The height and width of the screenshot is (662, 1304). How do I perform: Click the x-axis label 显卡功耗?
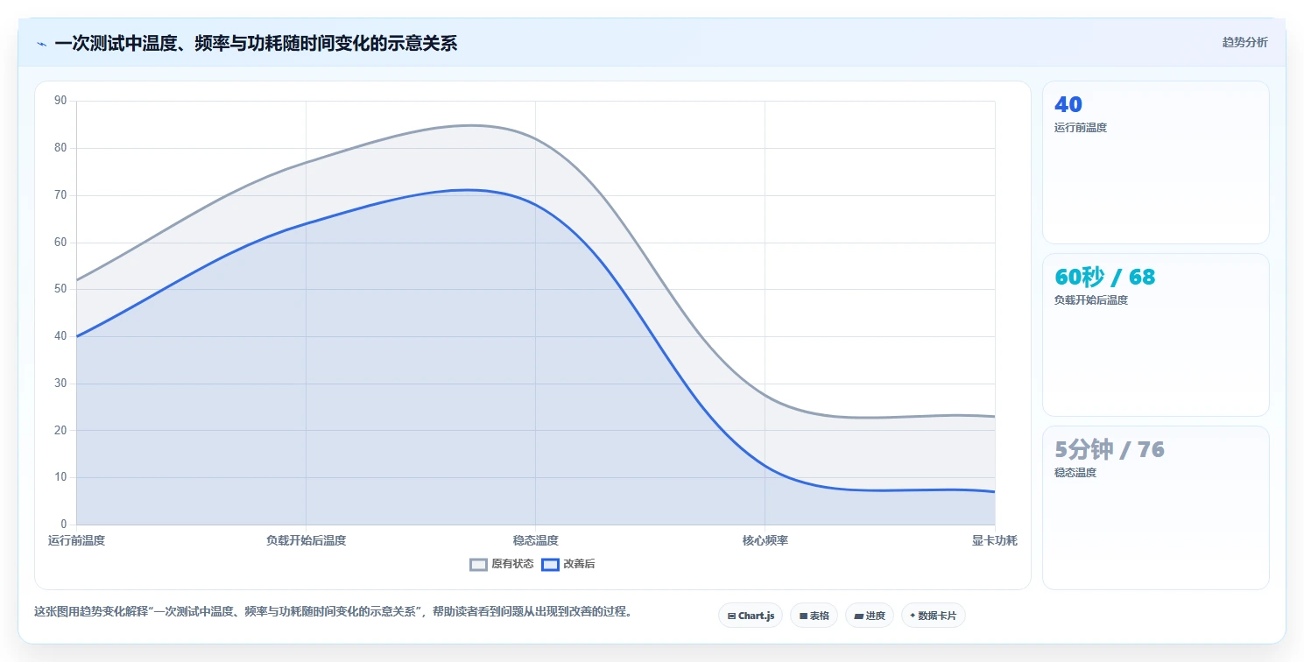[x=994, y=541]
